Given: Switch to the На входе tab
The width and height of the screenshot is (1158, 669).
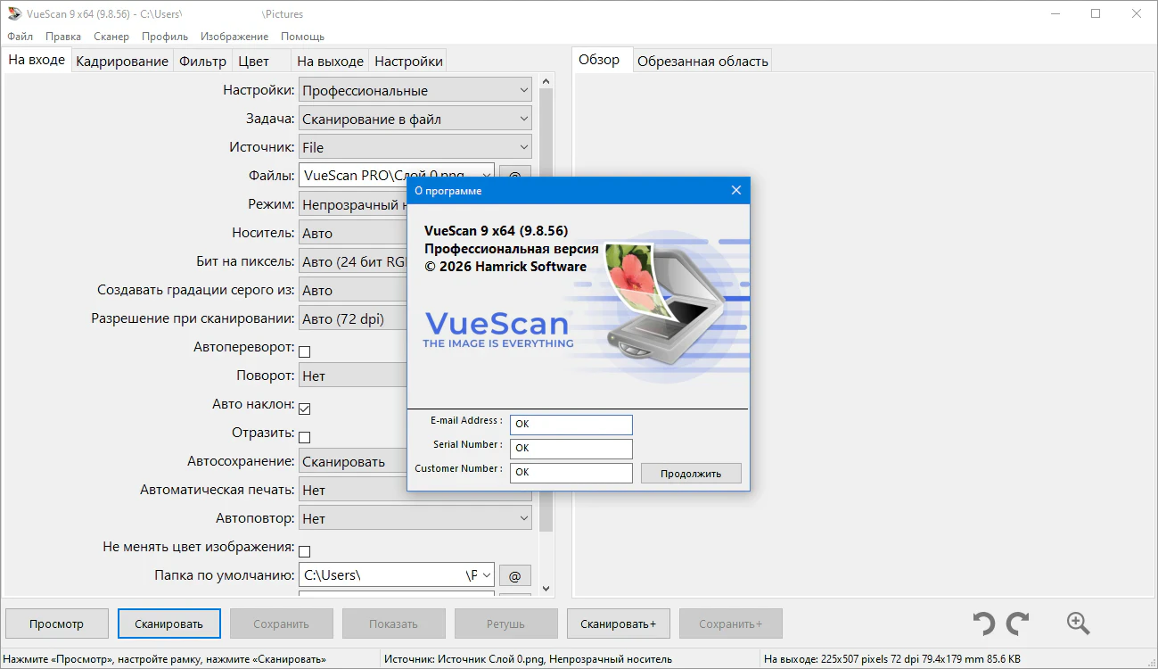Looking at the screenshot, I should pyautogui.click(x=37, y=60).
